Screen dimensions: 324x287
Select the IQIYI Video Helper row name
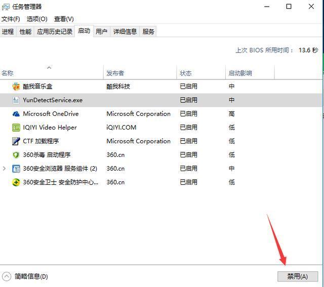pos(50,128)
